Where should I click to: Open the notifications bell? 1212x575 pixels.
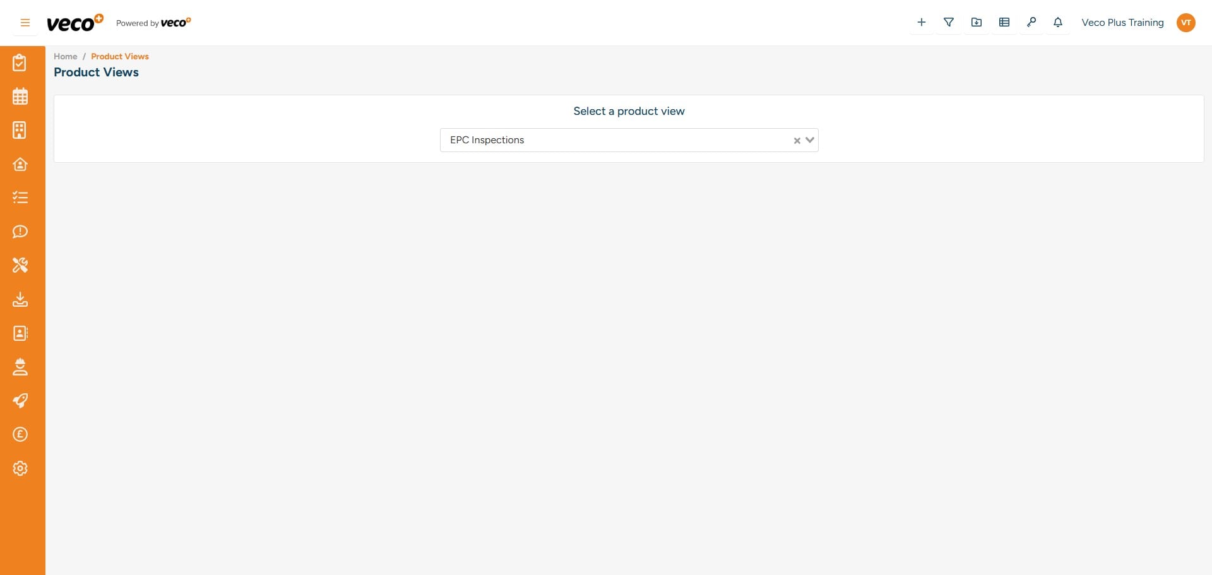coord(1057,22)
